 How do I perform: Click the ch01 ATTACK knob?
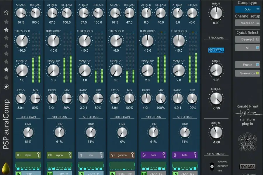[x=21, y=13]
